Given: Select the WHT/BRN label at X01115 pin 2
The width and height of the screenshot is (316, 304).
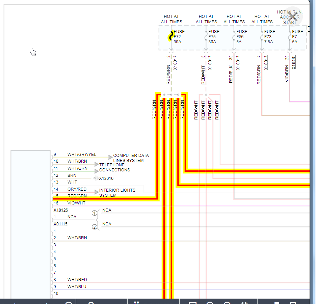Looking at the screenshot, I should click(77, 238).
